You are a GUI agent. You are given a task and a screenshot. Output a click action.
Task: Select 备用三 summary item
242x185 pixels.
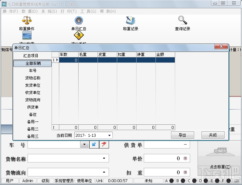33,136
